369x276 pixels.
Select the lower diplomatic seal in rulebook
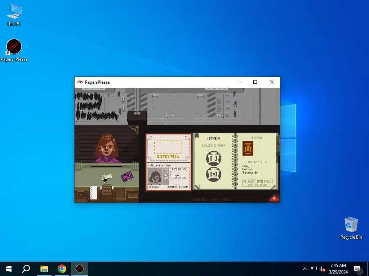[x=213, y=174]
